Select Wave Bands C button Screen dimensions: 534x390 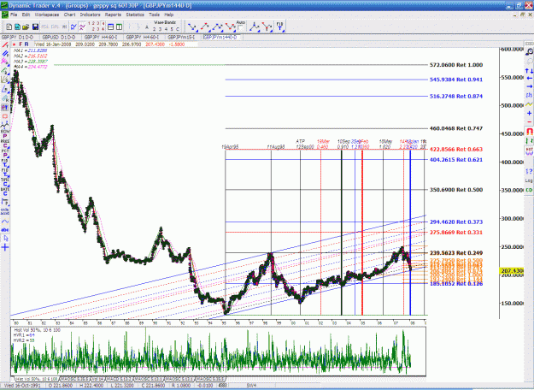tap(177, 29)
